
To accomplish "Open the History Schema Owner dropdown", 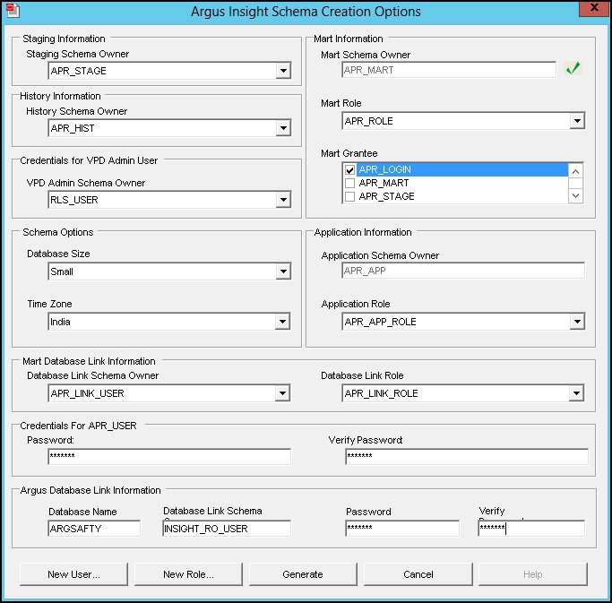I will (x=283, y=128).
